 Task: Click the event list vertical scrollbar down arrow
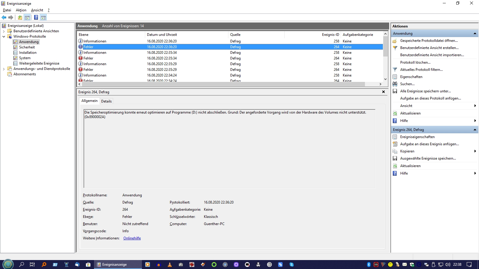pyautogui.click(x=385, y=79)
